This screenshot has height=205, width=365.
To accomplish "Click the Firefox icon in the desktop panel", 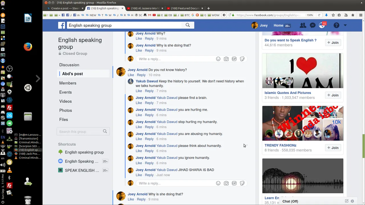I will (x=28, y=47).
